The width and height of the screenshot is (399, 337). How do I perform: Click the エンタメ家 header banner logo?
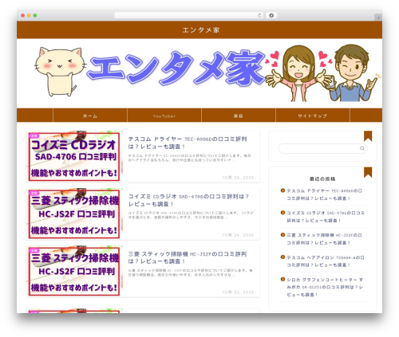(176, 69)
